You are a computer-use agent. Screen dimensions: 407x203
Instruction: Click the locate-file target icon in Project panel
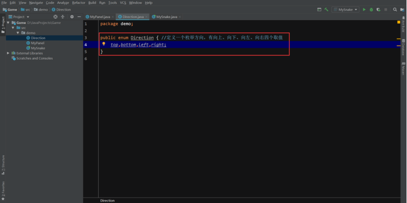coord(55,17)
